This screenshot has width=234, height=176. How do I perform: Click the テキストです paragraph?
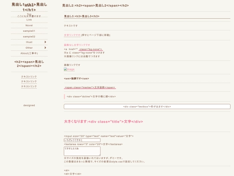tap(71, 26)
